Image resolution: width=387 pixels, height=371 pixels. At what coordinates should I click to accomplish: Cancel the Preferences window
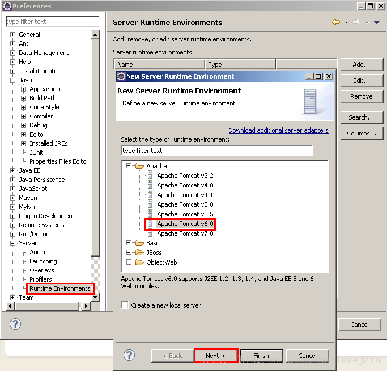coord(360,325)
